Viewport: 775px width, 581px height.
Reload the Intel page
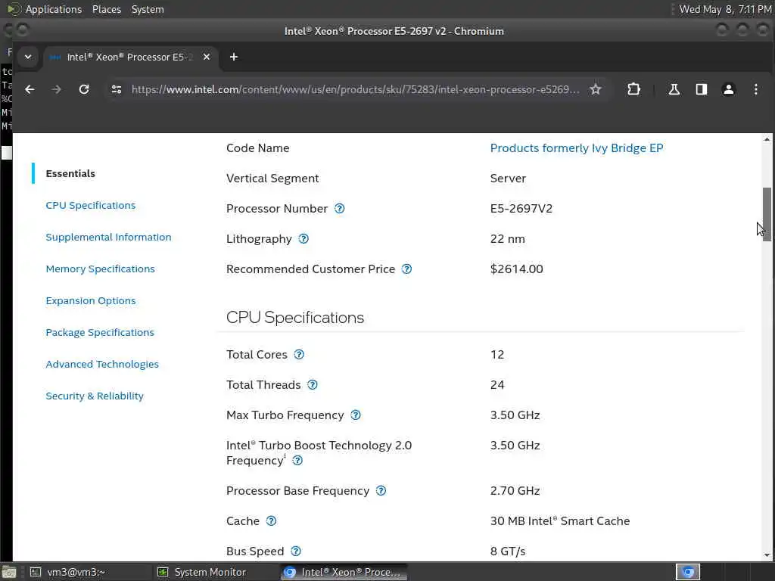tap(84, 89)
